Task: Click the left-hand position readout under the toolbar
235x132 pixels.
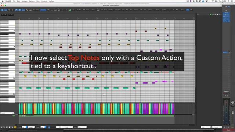Action: coord(4,15)
